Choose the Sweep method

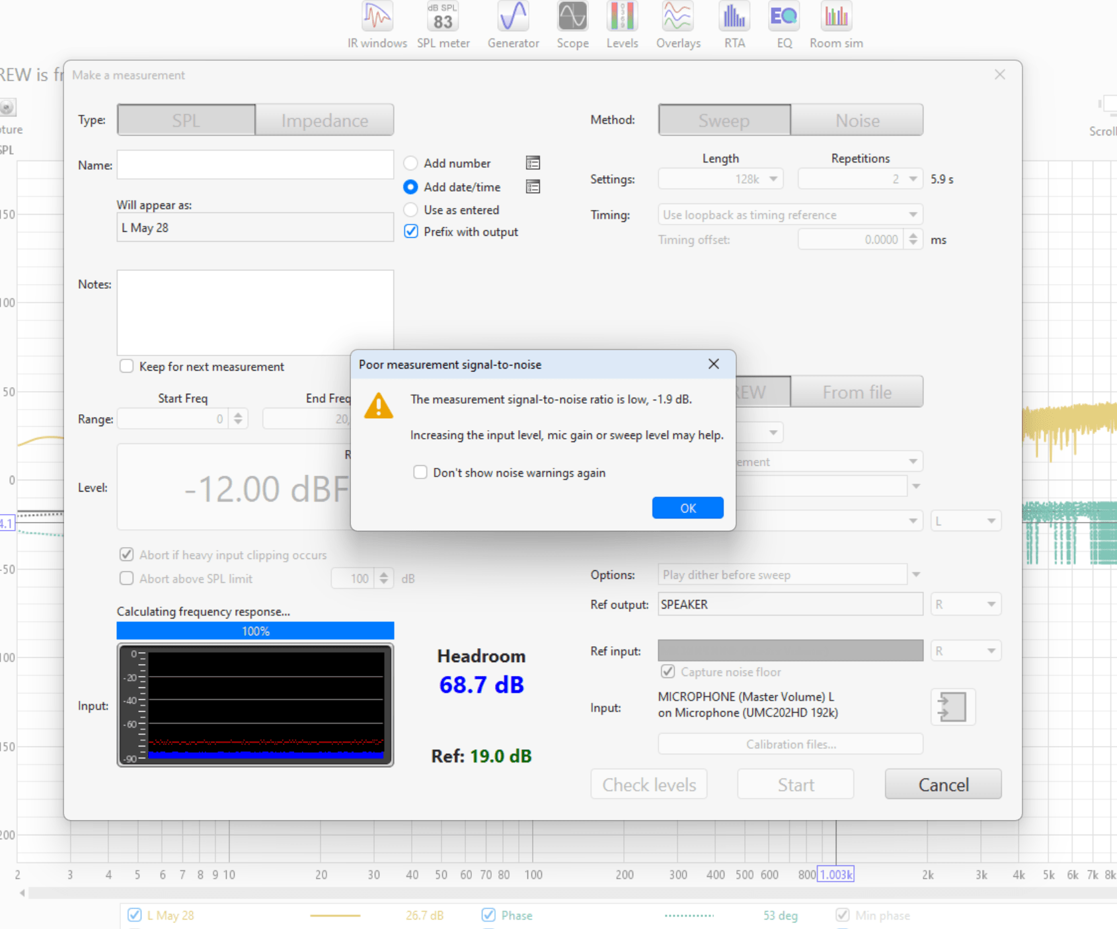coord(724,120)
